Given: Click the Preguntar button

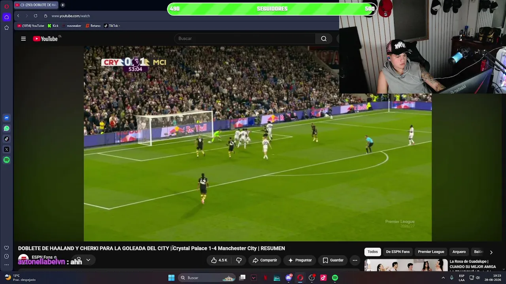Looking at the screenshot, I should point(300,260).
